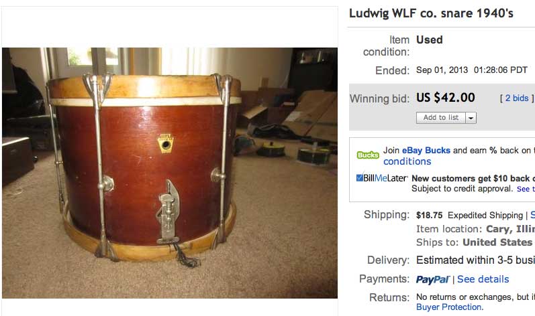Open the eBay Bucks link
Screen dimensions: 535x316
point(426,151)
